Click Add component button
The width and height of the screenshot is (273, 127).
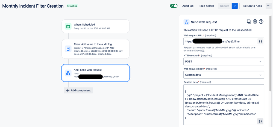78,90
